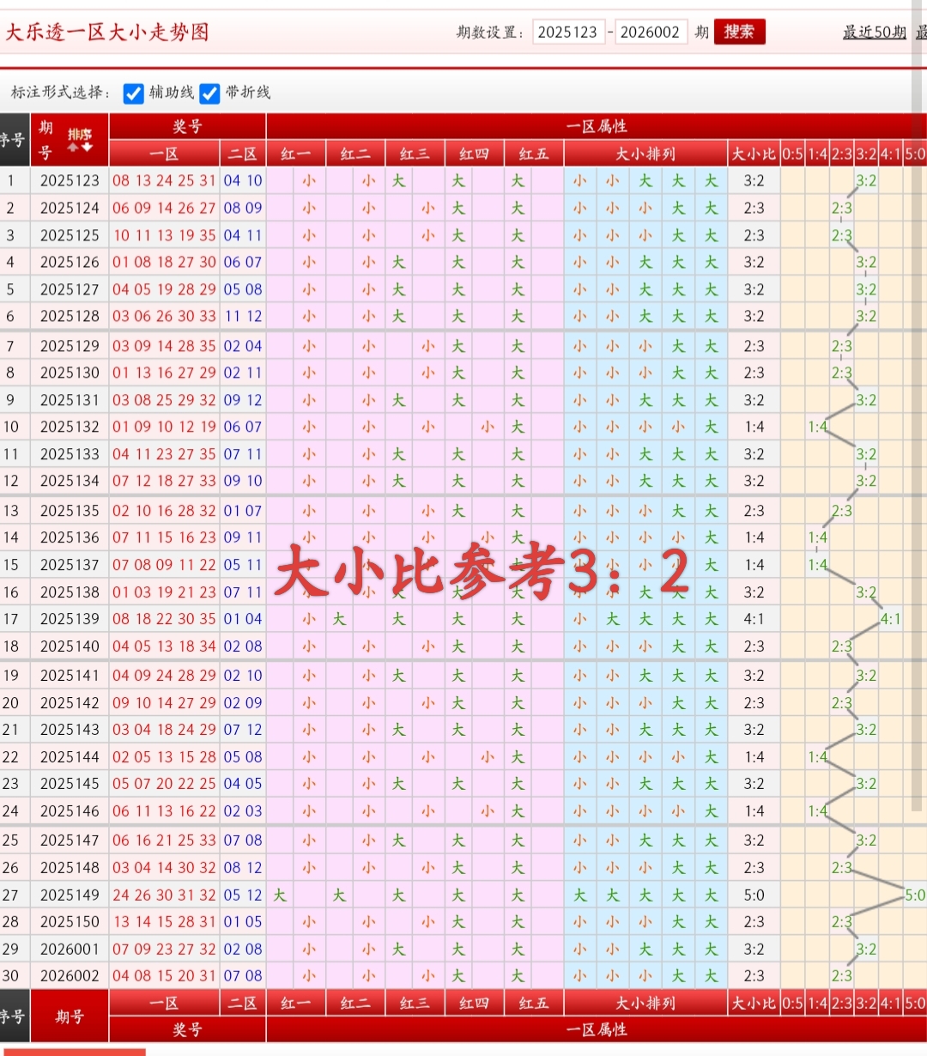Click the 大小比 column header
Viewport: 927px width, 1056px height.
753,153
